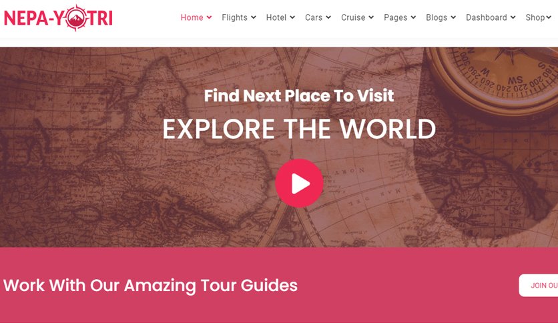Play the Explore the World video
Screen dimensions: 558x323
pos(299,184)
